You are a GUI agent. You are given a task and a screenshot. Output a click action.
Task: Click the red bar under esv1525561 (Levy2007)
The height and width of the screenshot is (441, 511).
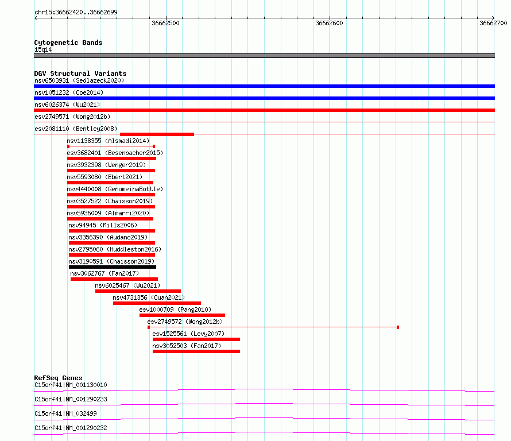(x=196, y=339)
